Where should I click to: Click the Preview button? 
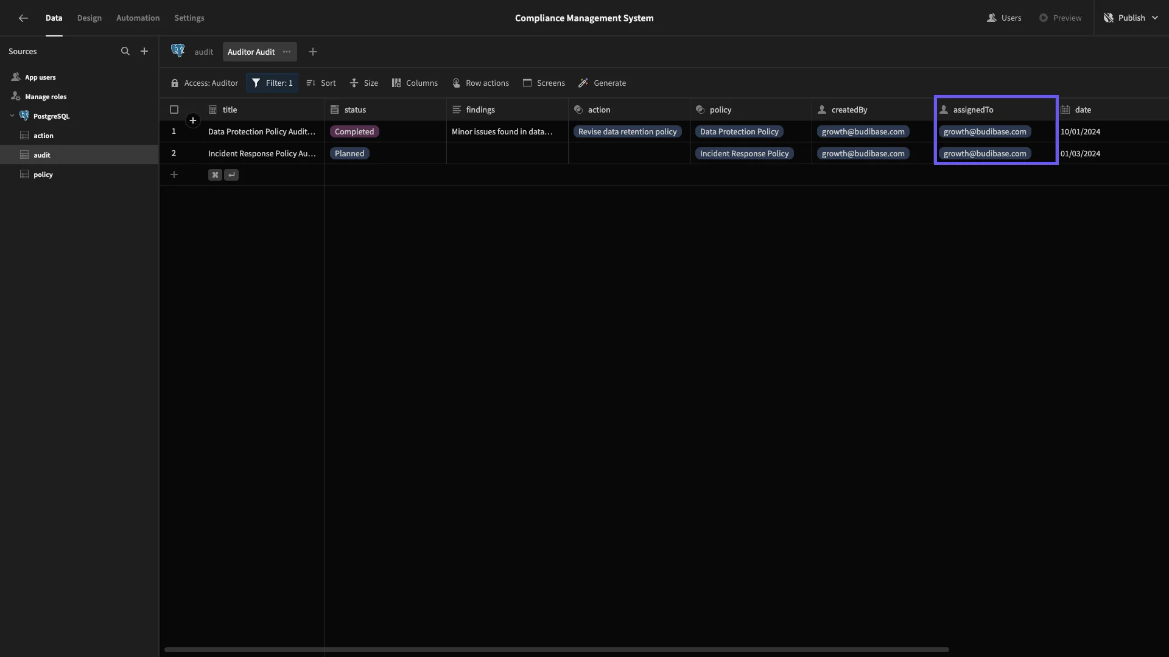1060,18
